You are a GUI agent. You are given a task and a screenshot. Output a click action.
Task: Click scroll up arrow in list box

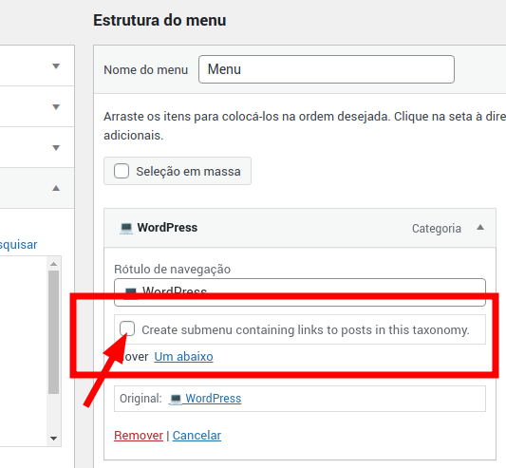(x=53, y=264)
